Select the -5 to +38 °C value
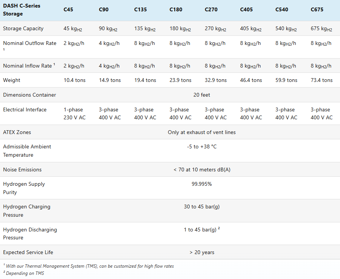This screenshot has width=340, height=279. [x=202, y=146]
